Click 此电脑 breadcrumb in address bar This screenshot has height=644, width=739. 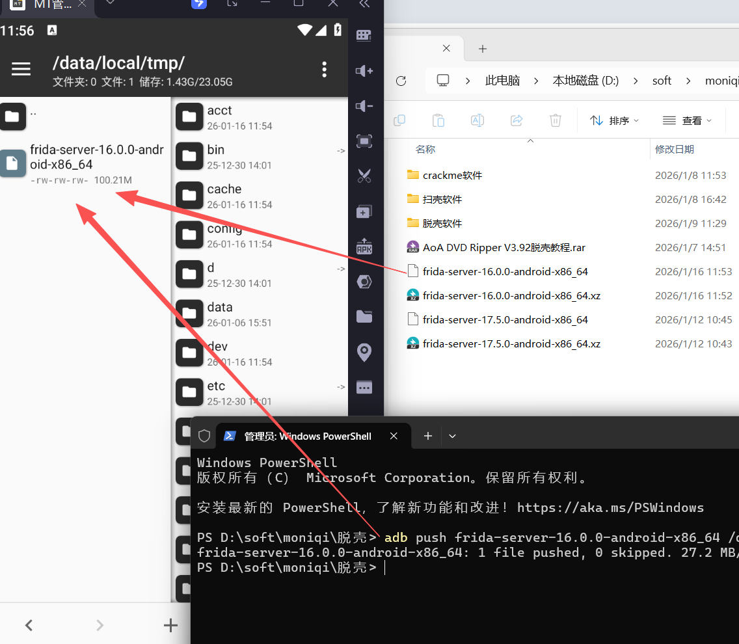tap(502, 81)
